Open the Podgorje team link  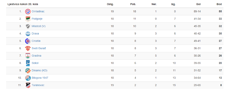tap(37, 19)
